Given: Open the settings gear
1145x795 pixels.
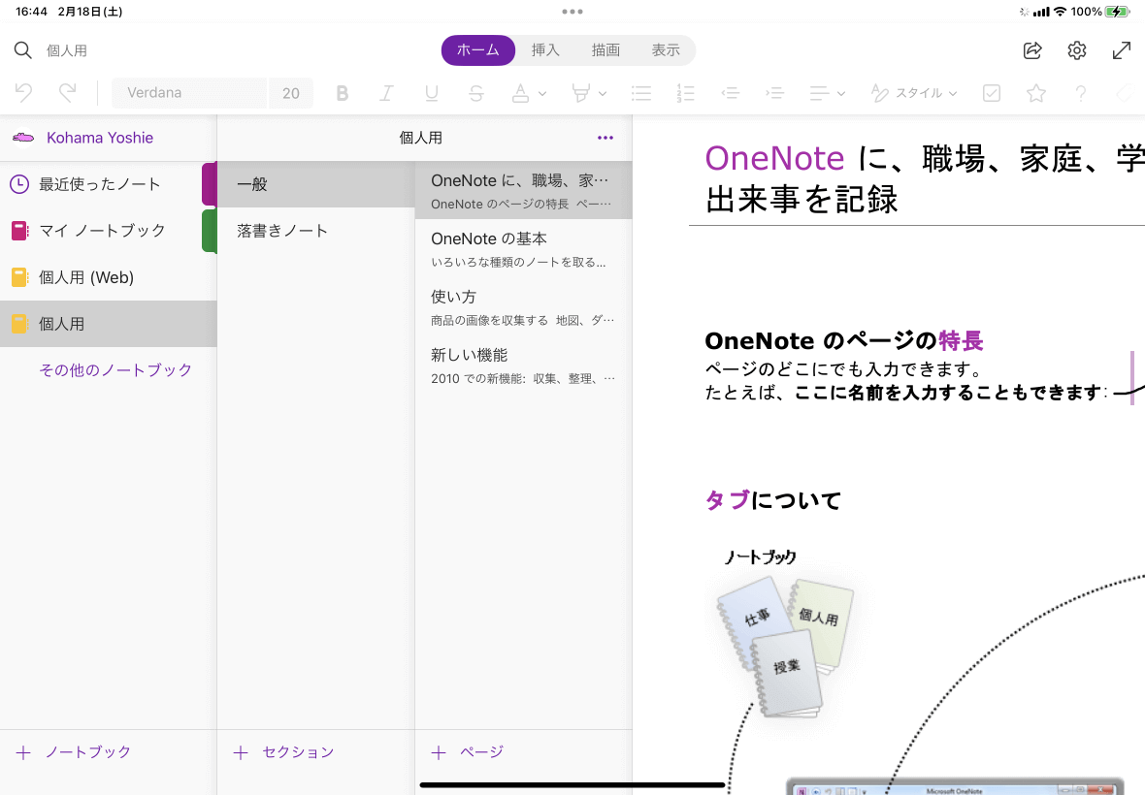Looking at the screenshot, I should 1077,50.
